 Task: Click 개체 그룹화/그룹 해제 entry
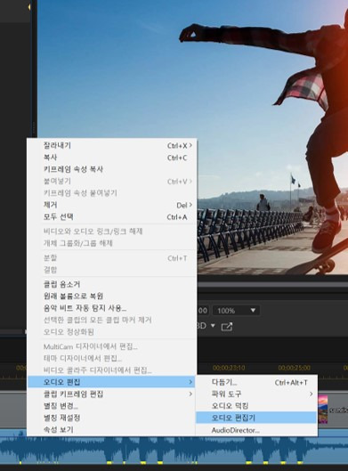click(x=111, y=243)
